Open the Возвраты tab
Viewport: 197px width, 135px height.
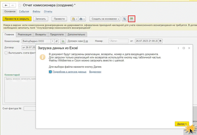pos(41,34)
